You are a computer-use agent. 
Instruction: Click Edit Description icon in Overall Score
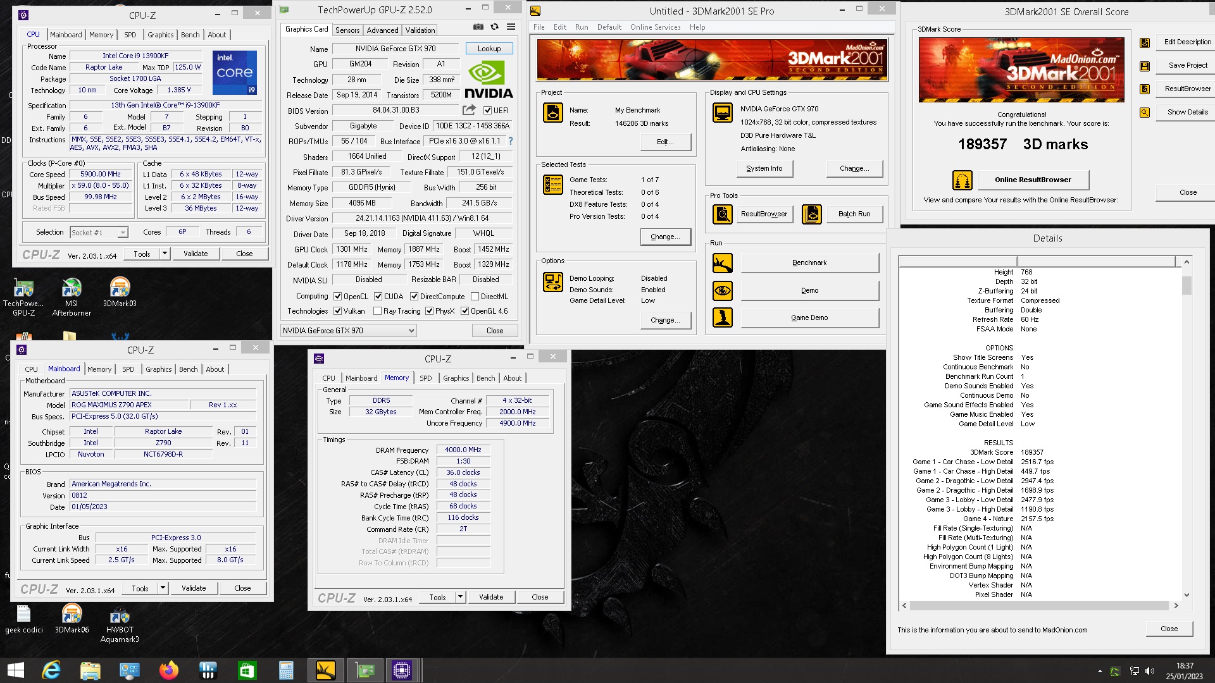click(x=1145, y=43)
